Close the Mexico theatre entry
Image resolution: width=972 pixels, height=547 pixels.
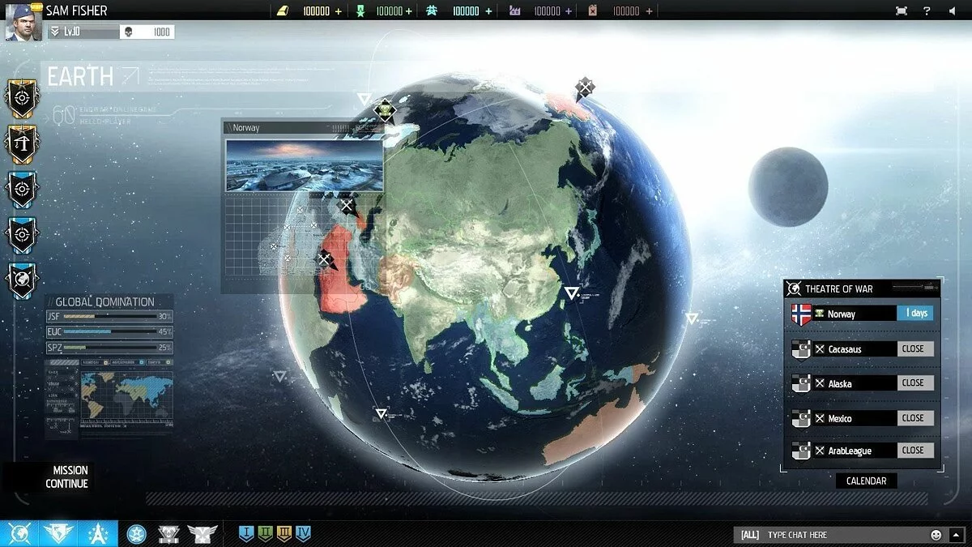point(913,418)
